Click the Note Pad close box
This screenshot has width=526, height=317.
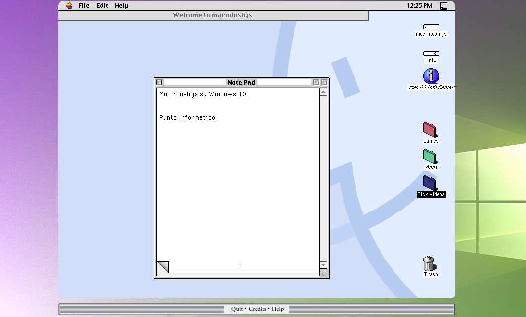[x=159, y=82]
